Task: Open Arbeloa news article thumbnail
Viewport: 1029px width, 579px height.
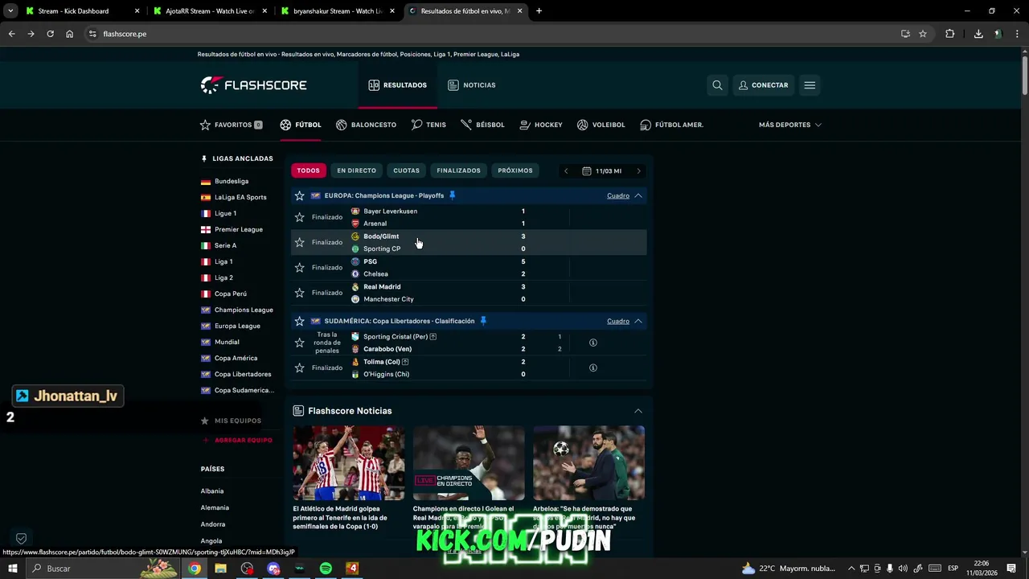Action: [588, 463]
